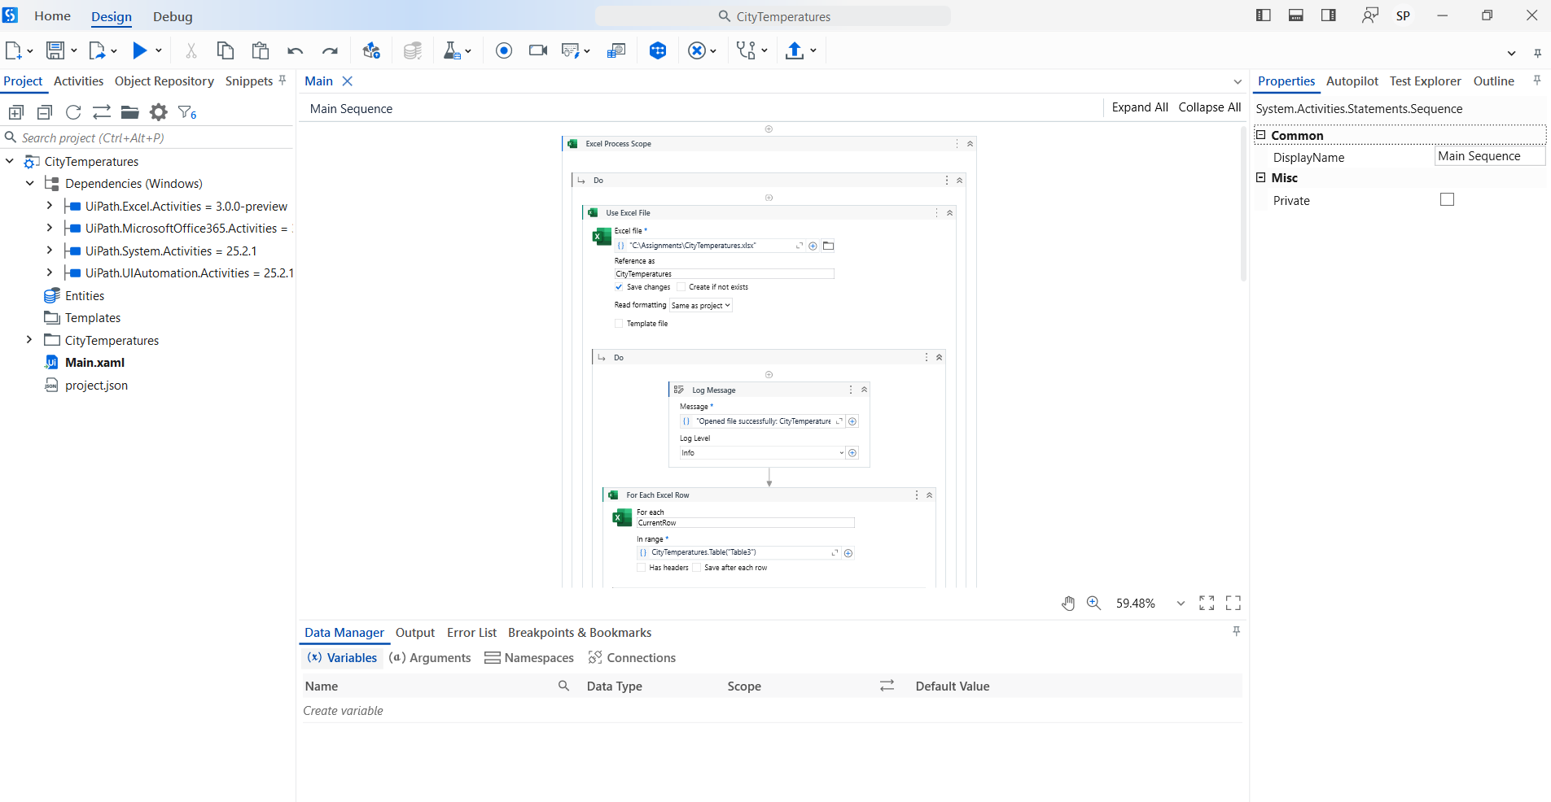Click the fit to screen icon
Viewport: 1551px width, 802px height.
1207,603
